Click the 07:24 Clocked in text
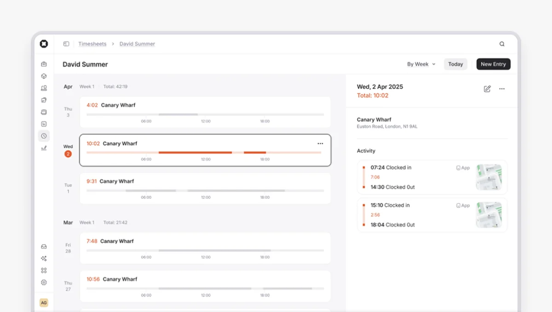552x312 pixels. 391,168
